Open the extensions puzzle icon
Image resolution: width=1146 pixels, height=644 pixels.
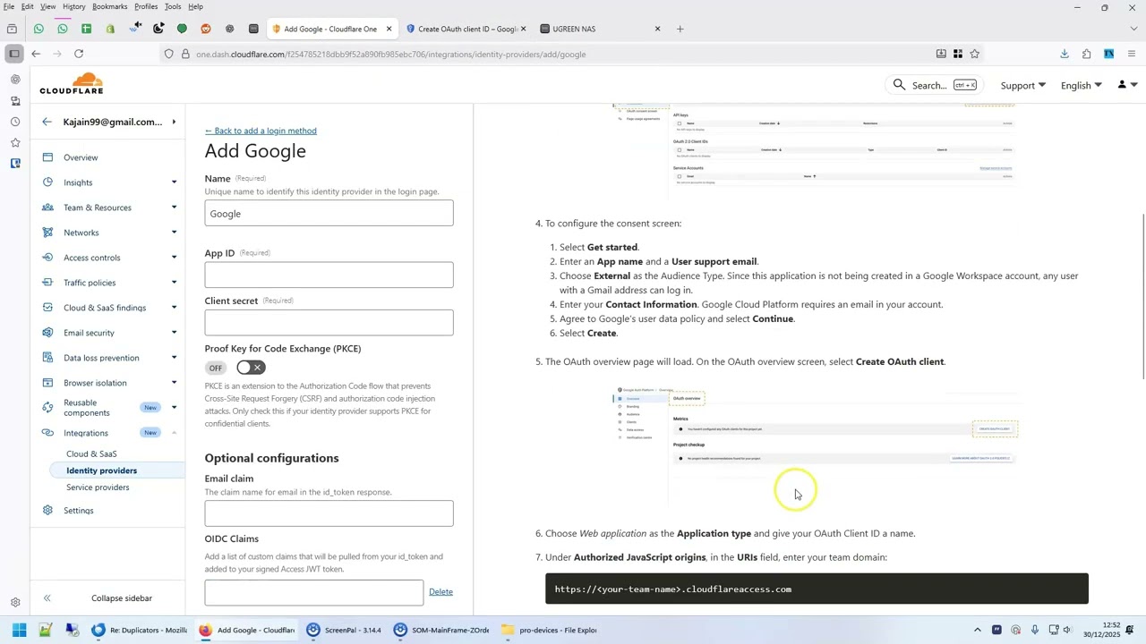point(1087,54)
